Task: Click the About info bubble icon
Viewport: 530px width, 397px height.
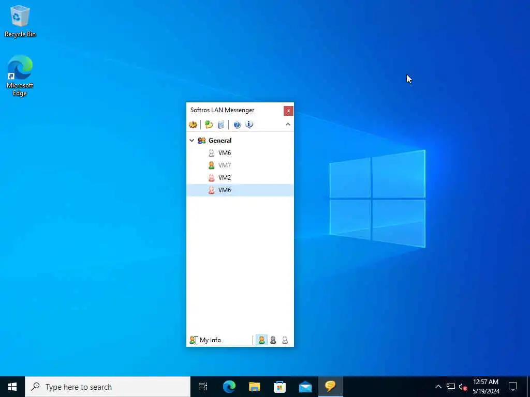Action: pyautogui.click(x=249, y=125)
